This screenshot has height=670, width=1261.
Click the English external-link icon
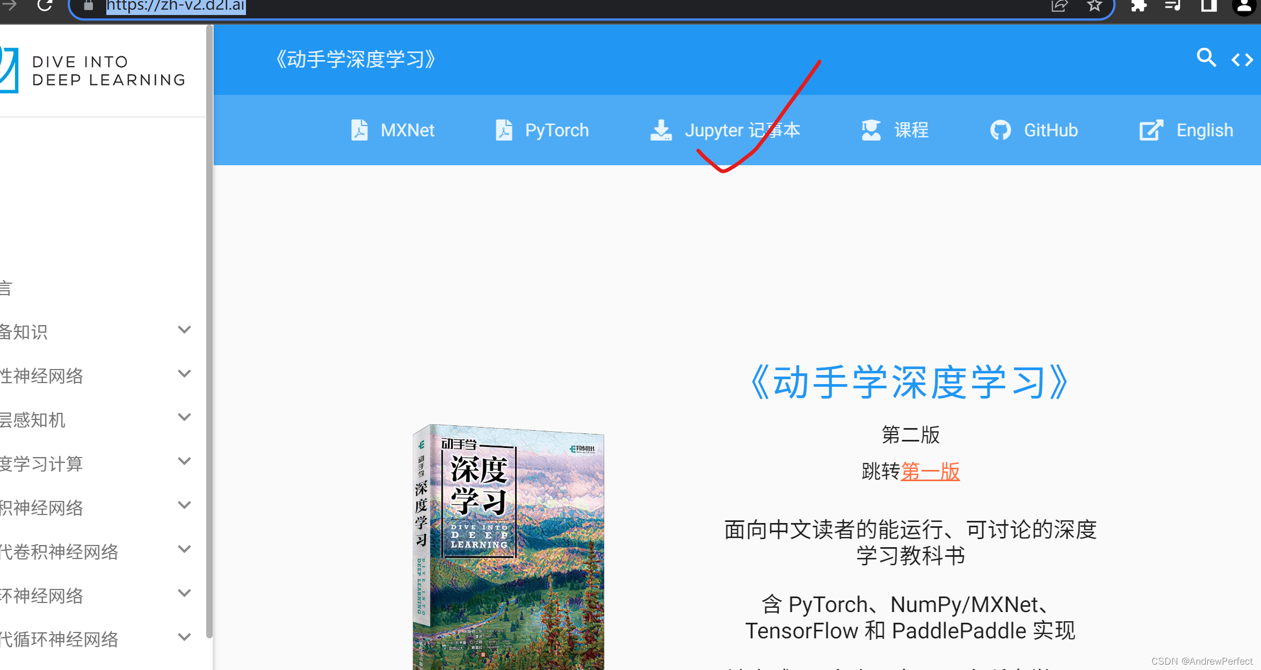tap(1150, 130)
